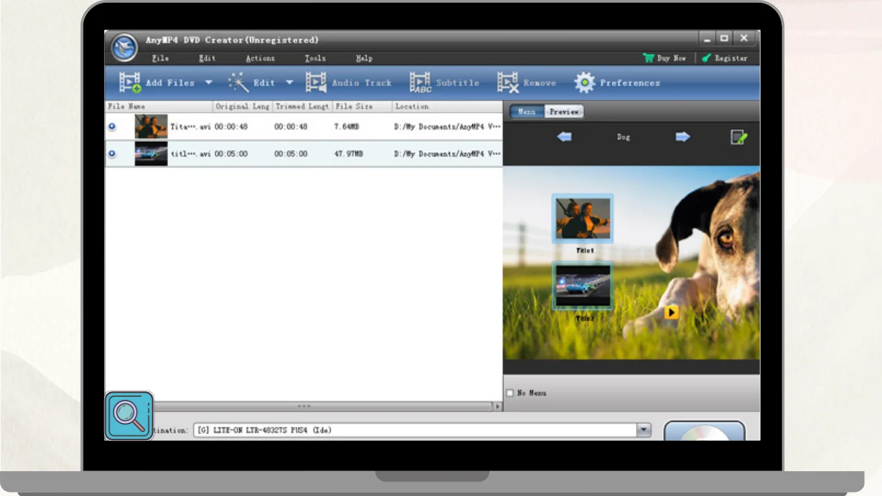
Task: Enable the No Menu checkbox
Action: coord(510,393)
